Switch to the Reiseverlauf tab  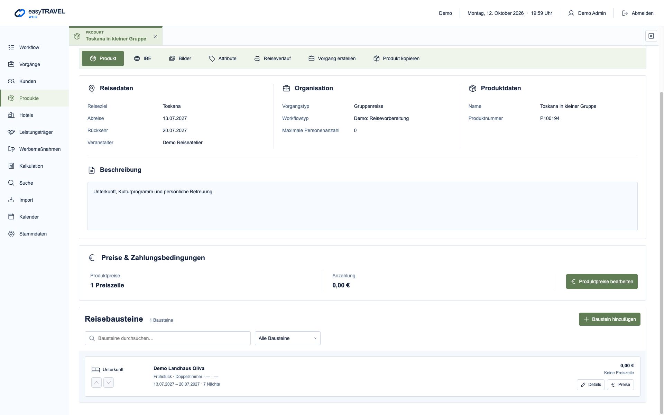(x=273, y=58)
